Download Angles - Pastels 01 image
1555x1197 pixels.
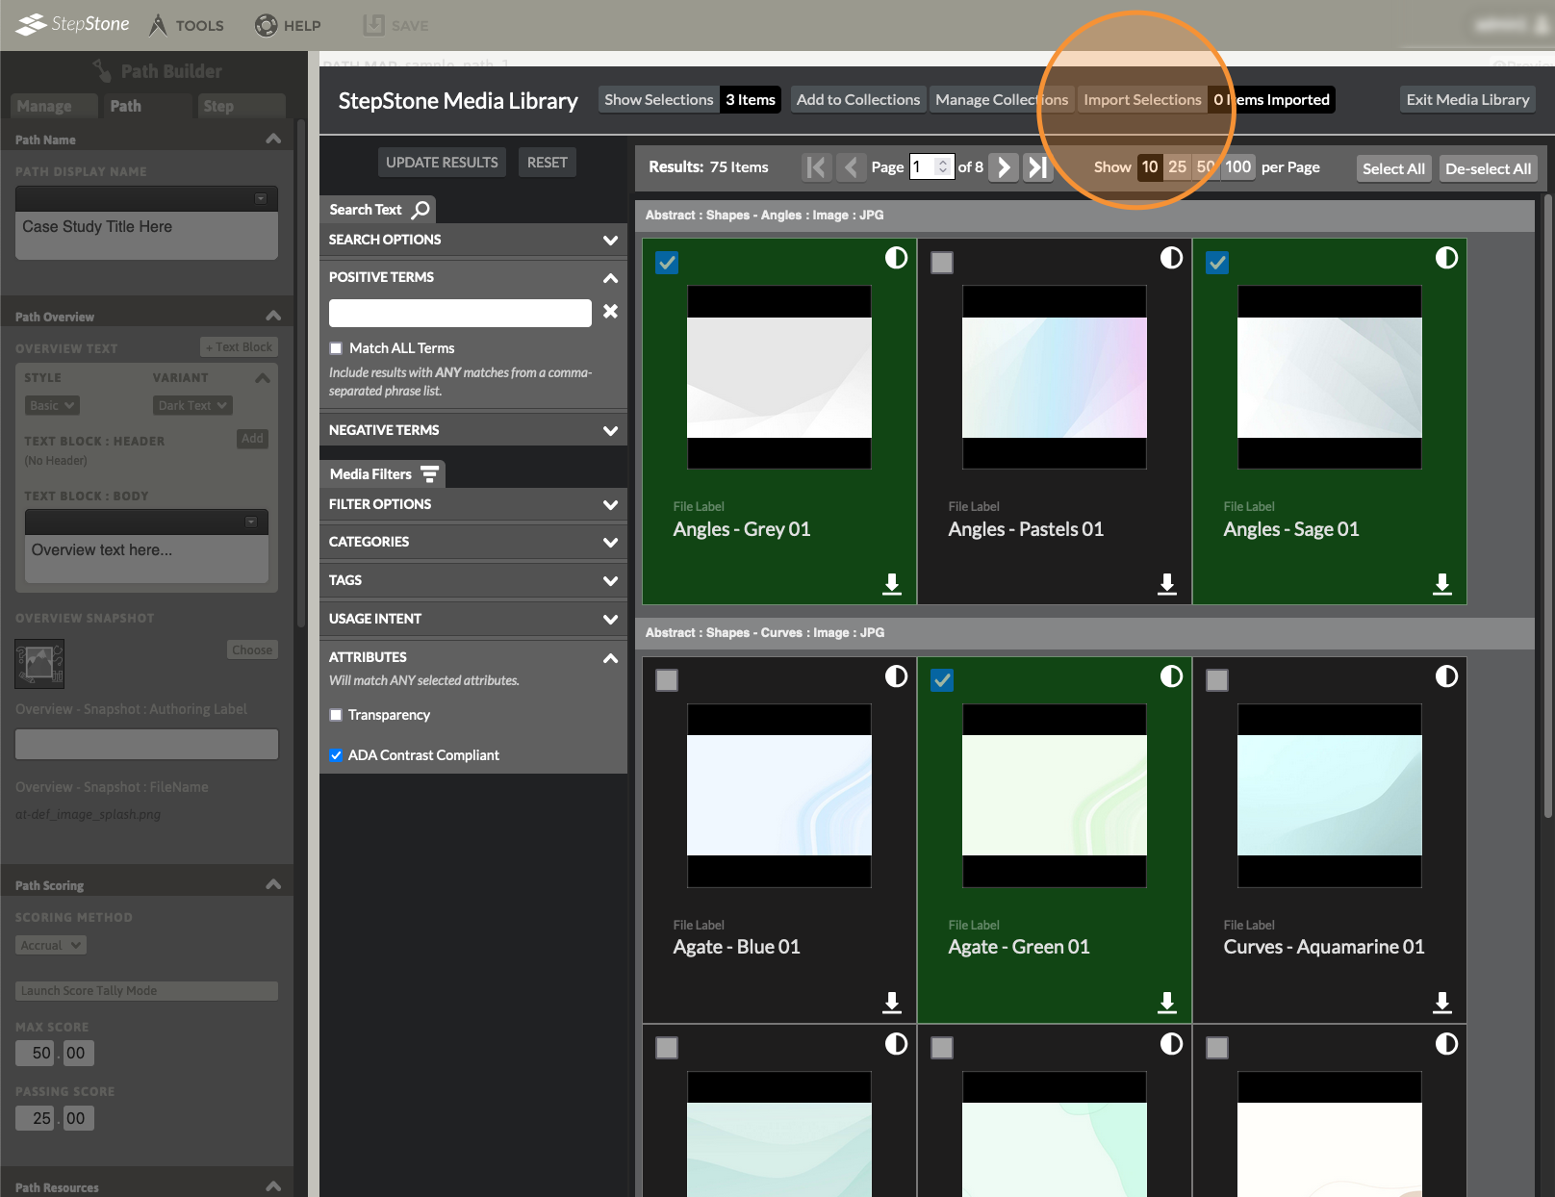click(x=1167, y=584)
